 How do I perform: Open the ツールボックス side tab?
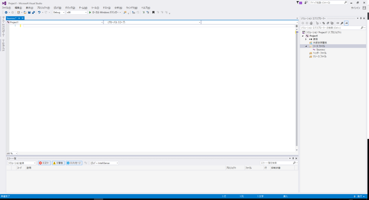[3, 45]
